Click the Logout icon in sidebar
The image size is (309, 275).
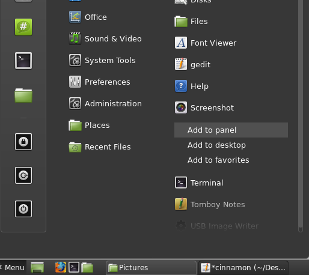pos(23,175)
